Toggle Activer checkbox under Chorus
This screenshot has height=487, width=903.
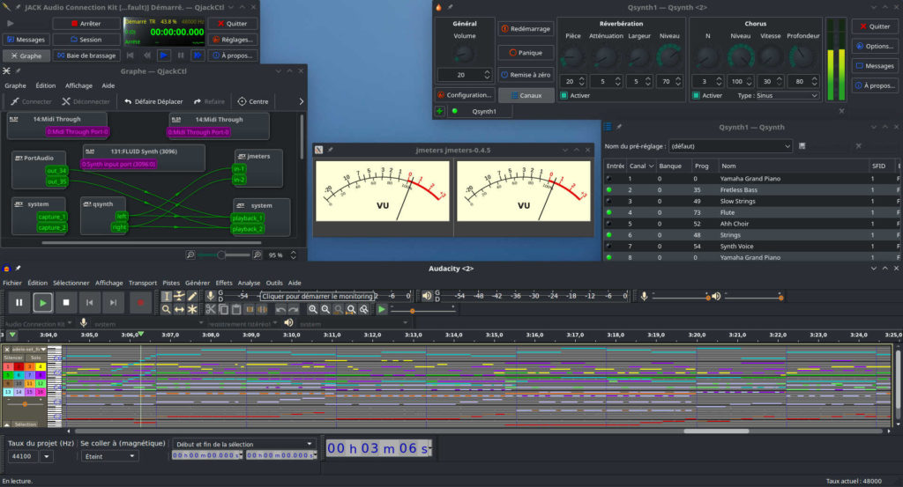(x=696, y=95)
